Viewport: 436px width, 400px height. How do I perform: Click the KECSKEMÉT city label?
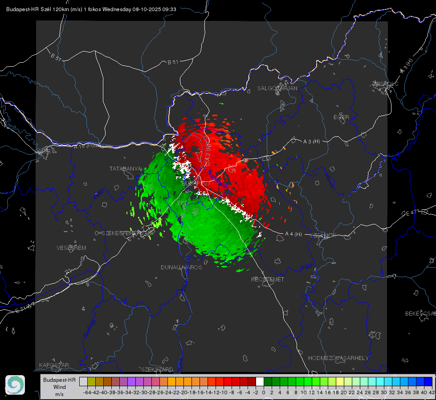click(x=268, y=279)
